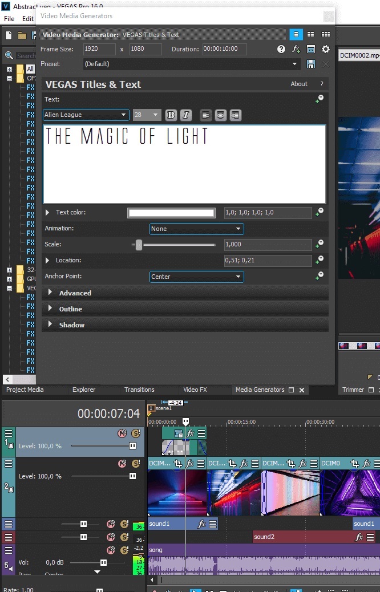The width and height of the screenshot is (380, 592).
Task: Click the Duration input field
Action: 224,49
